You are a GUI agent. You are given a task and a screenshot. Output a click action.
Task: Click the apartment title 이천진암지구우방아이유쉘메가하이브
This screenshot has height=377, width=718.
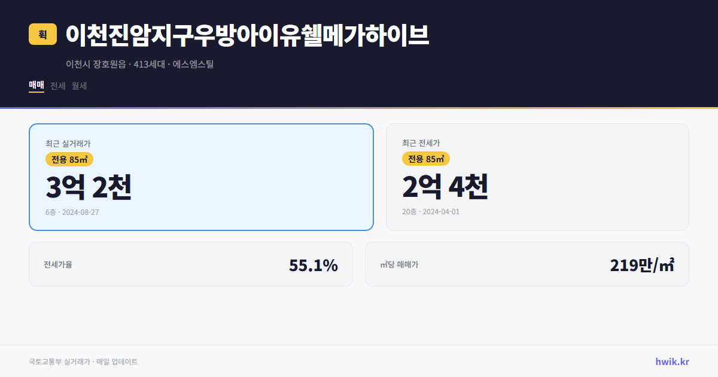pyautogui.click(x=247, y=36)
